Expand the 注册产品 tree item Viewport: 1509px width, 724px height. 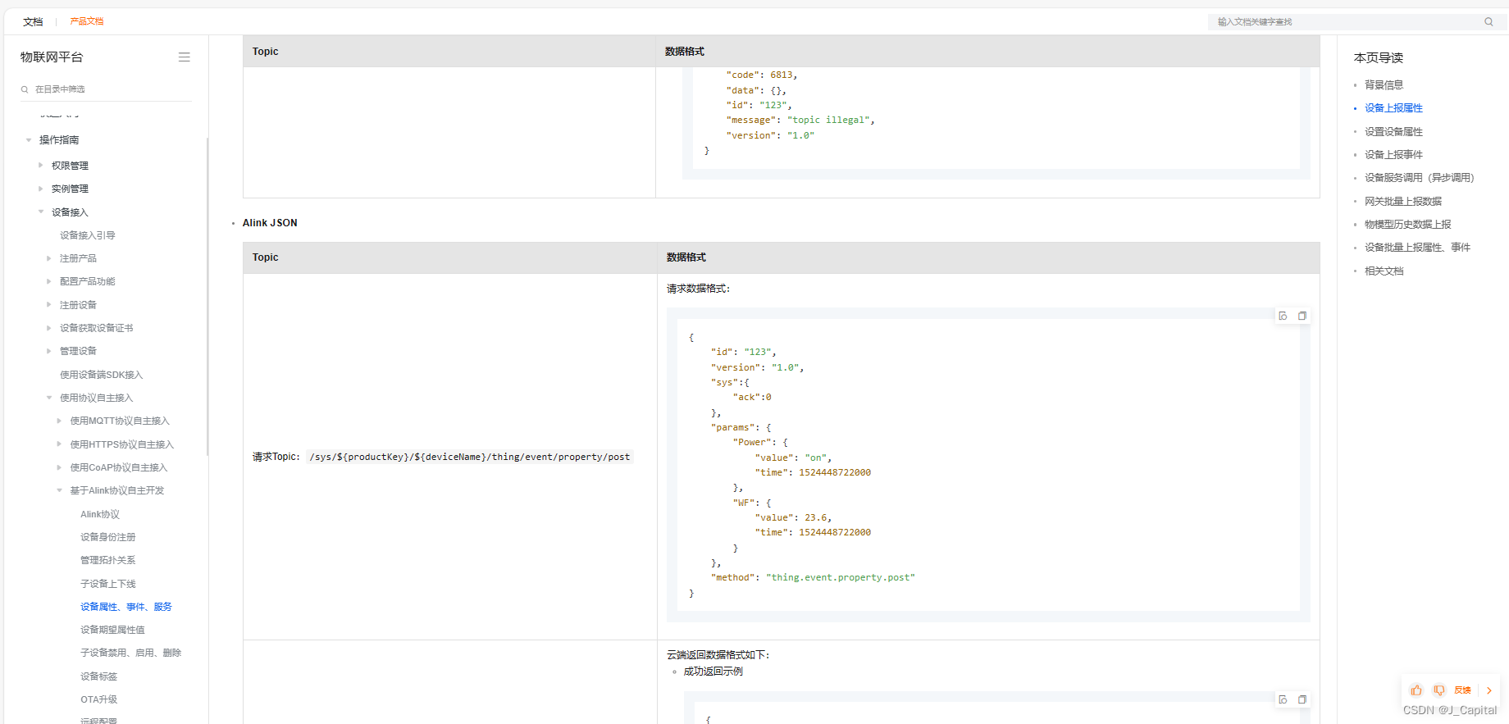point(49,258)
